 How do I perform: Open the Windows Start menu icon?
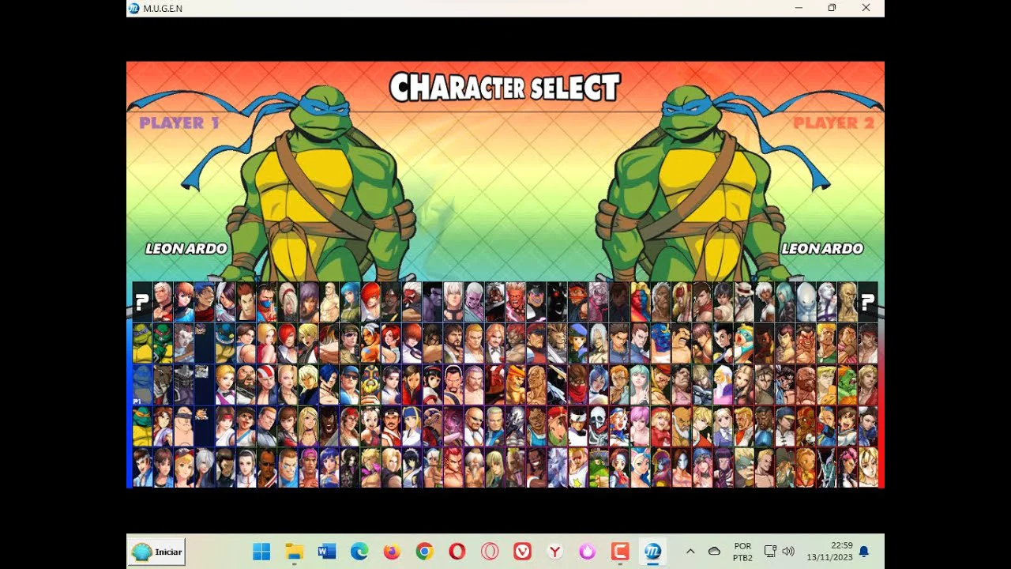[261, 552]
